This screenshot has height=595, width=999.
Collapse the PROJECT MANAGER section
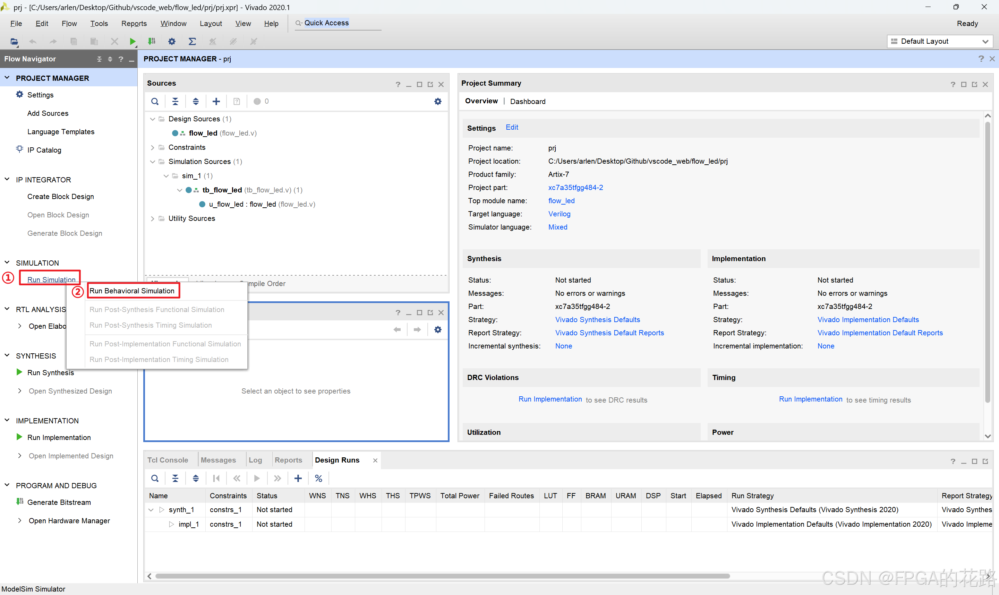[7, 78]
